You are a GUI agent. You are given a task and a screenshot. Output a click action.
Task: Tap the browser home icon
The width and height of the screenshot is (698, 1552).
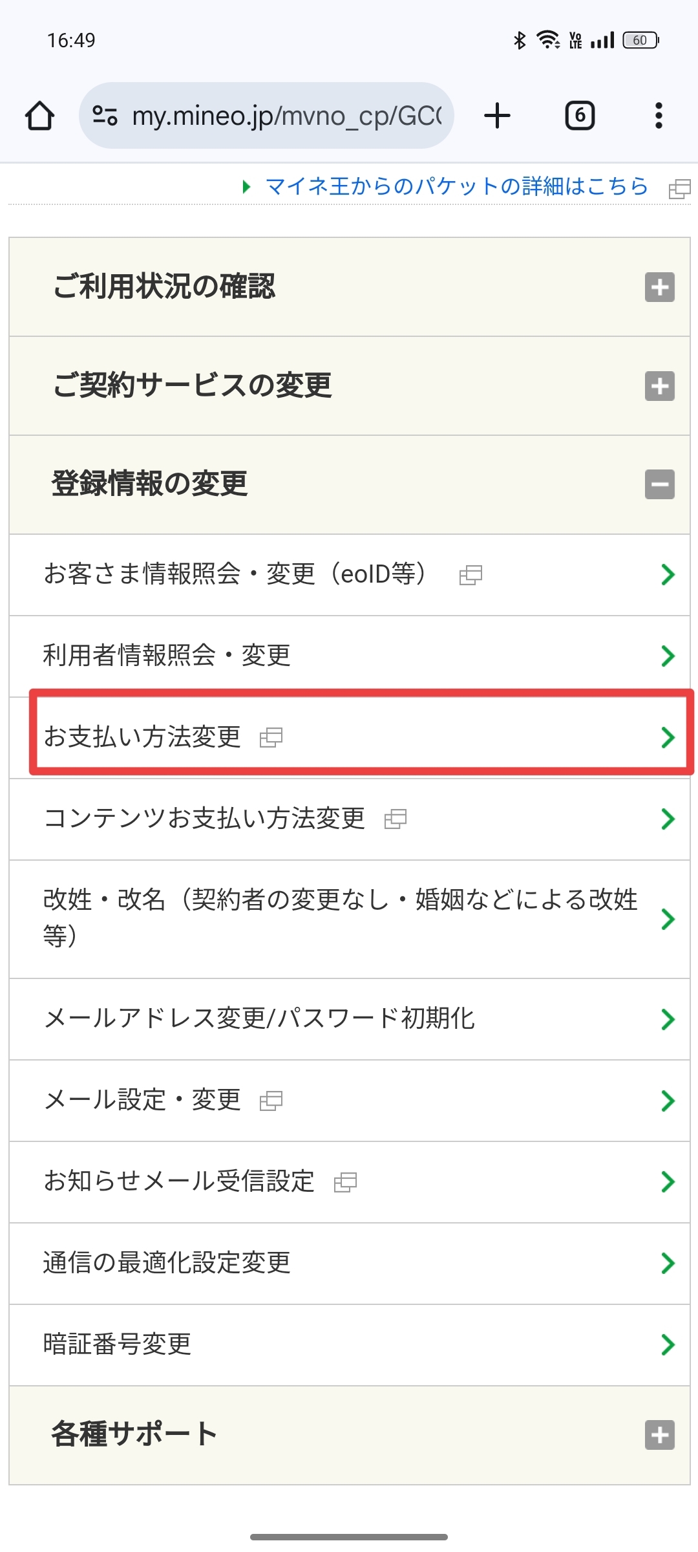(x=40, y=116)
